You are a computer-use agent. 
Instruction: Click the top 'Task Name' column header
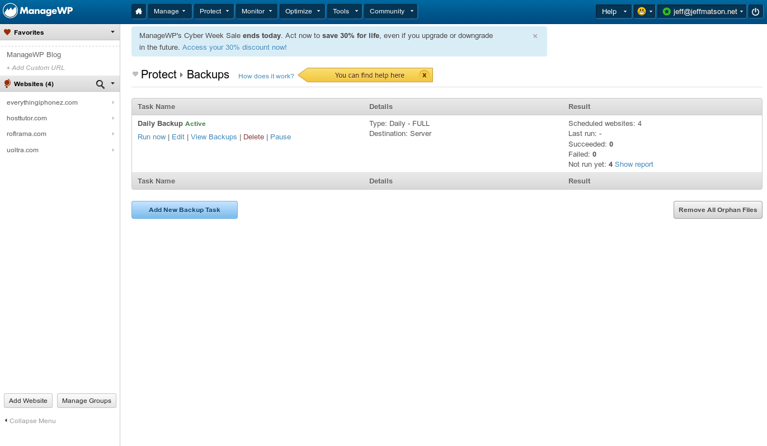[x=156, y=106]
